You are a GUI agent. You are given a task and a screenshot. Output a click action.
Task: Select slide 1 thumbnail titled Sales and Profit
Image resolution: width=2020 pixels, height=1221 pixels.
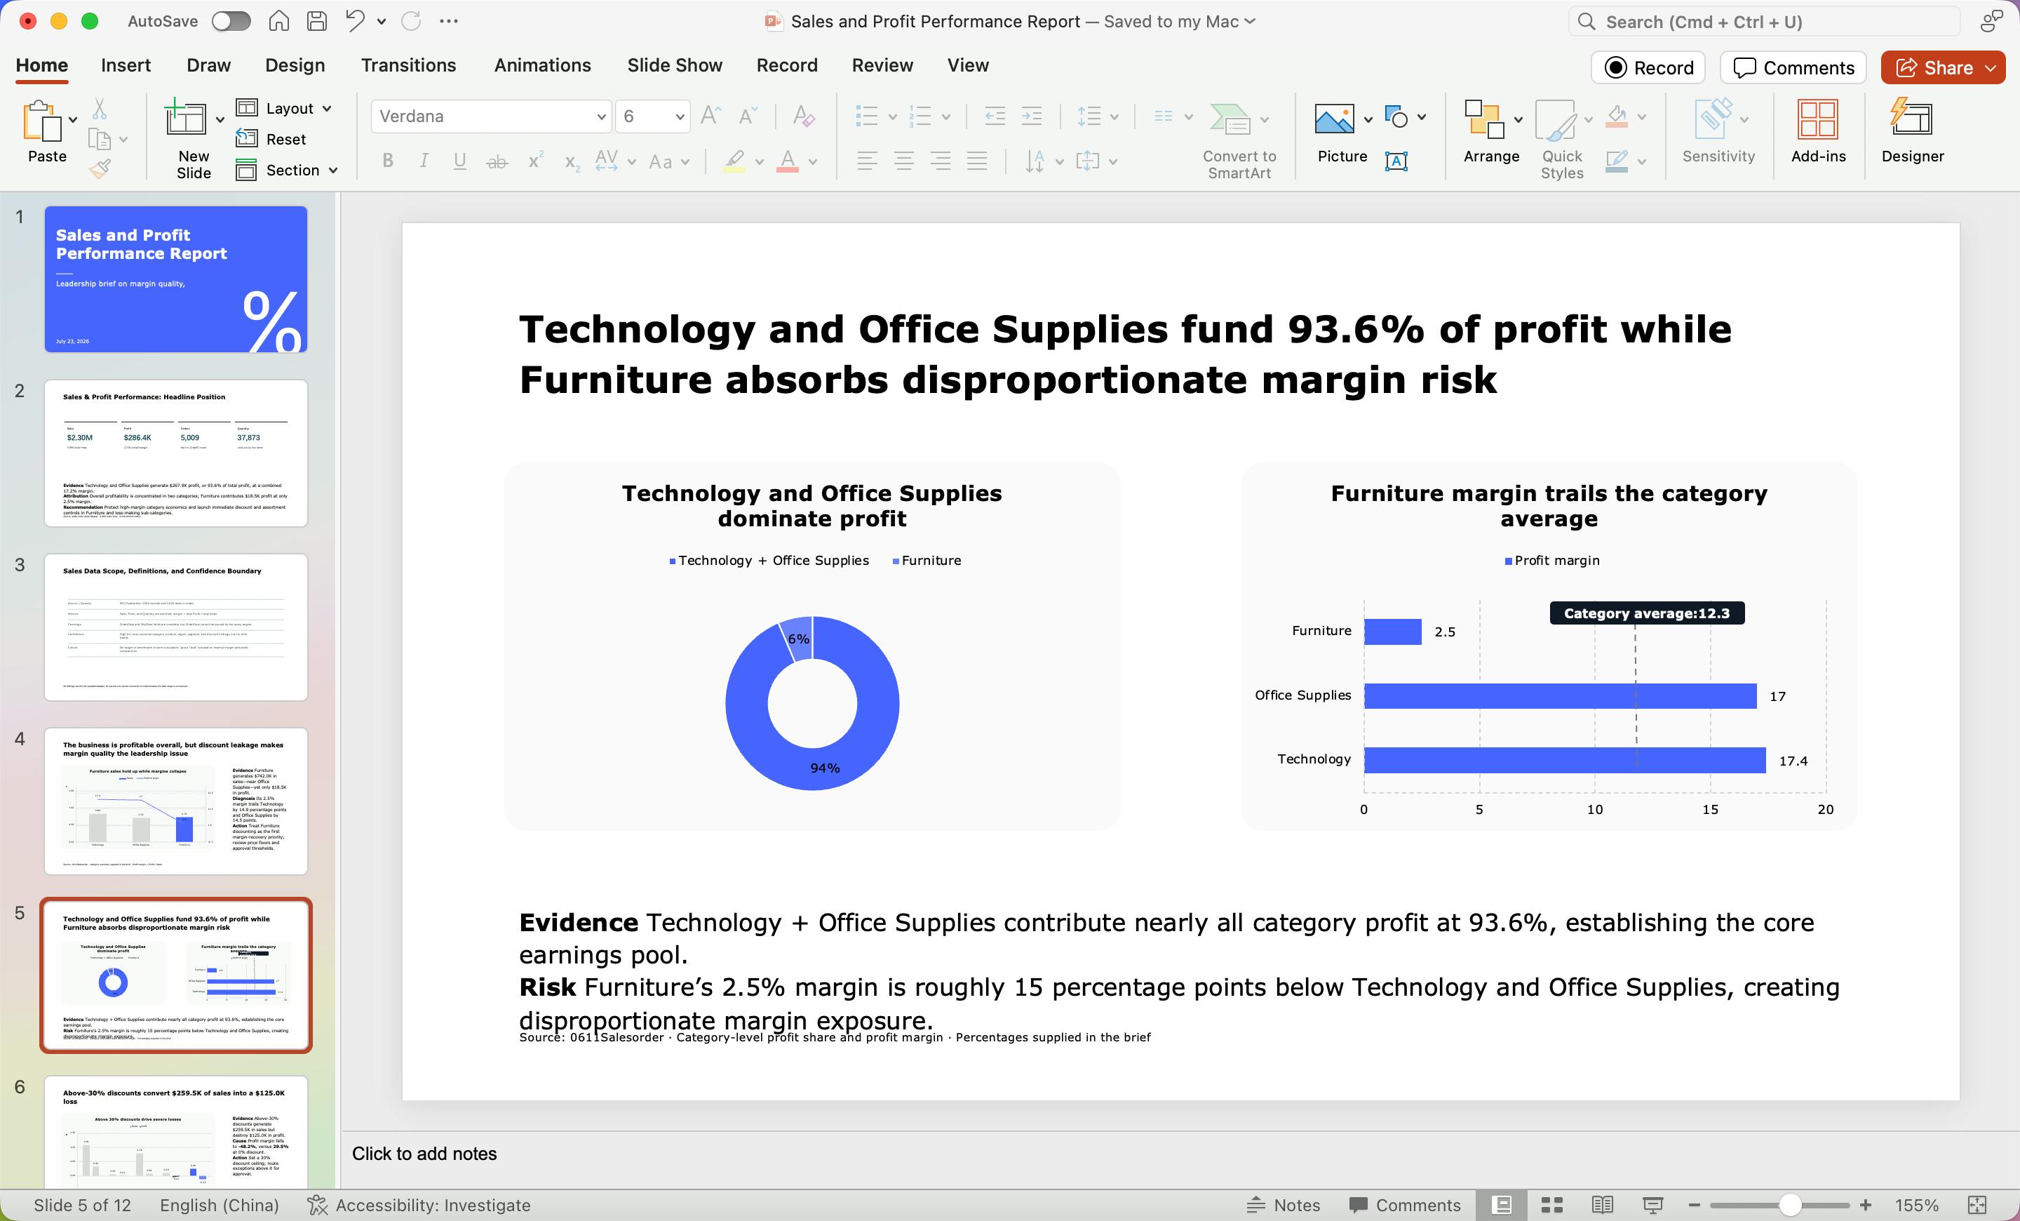pos(175,279)
